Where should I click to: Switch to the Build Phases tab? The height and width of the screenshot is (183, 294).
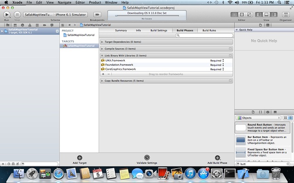click(x=185, y=30)
